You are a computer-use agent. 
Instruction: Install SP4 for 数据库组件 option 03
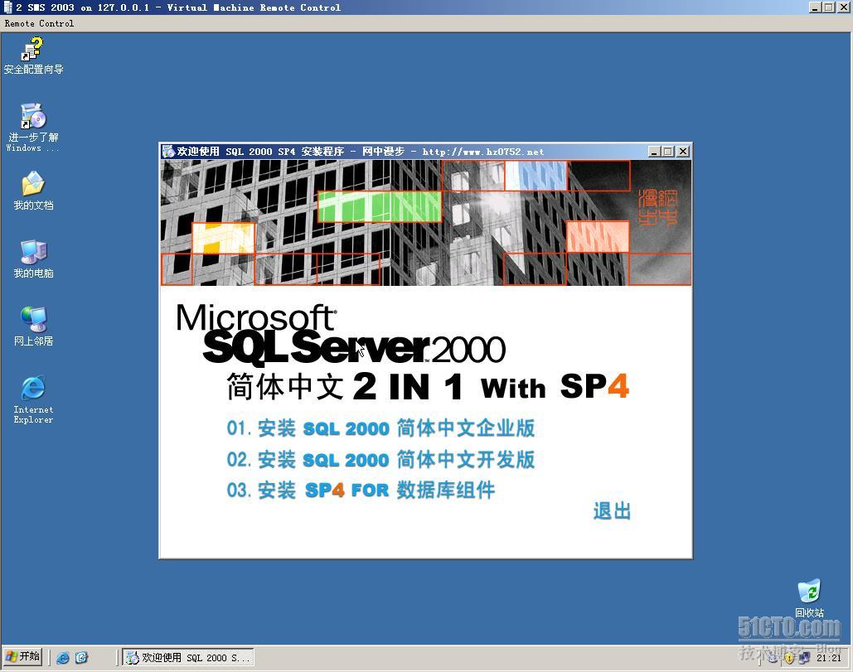pyautogui.click(x=361, y=491)
